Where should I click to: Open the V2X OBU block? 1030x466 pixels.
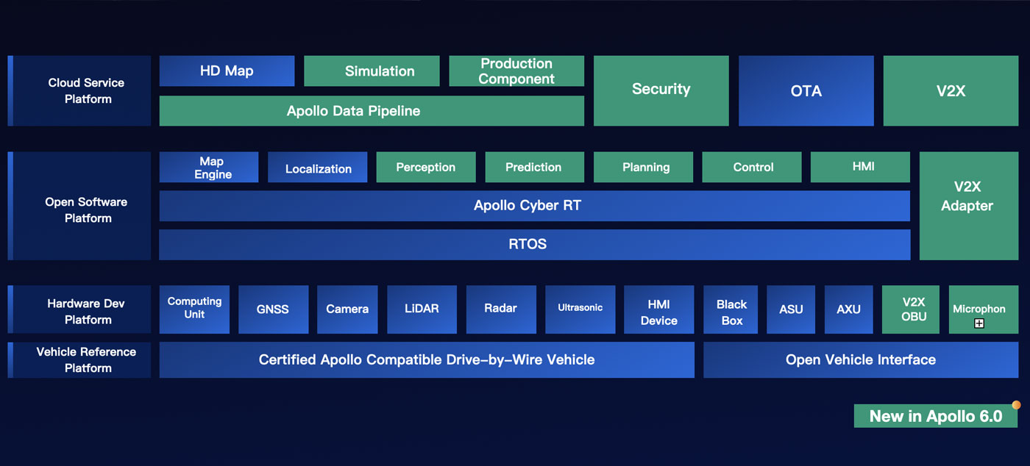pyautogui.click(x=911, y=309)
